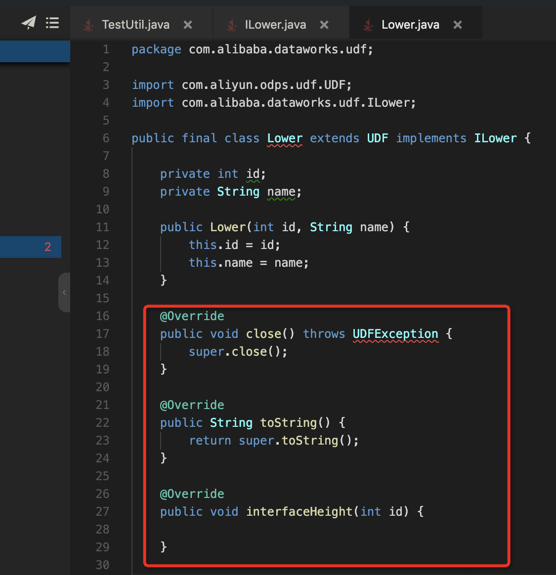
Task: Close the TestUtil.java tab
Action: [x=188, y=25]
